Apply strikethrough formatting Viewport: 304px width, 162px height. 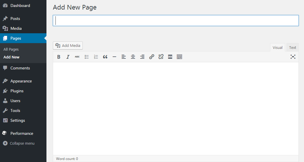tap(77, 57)
